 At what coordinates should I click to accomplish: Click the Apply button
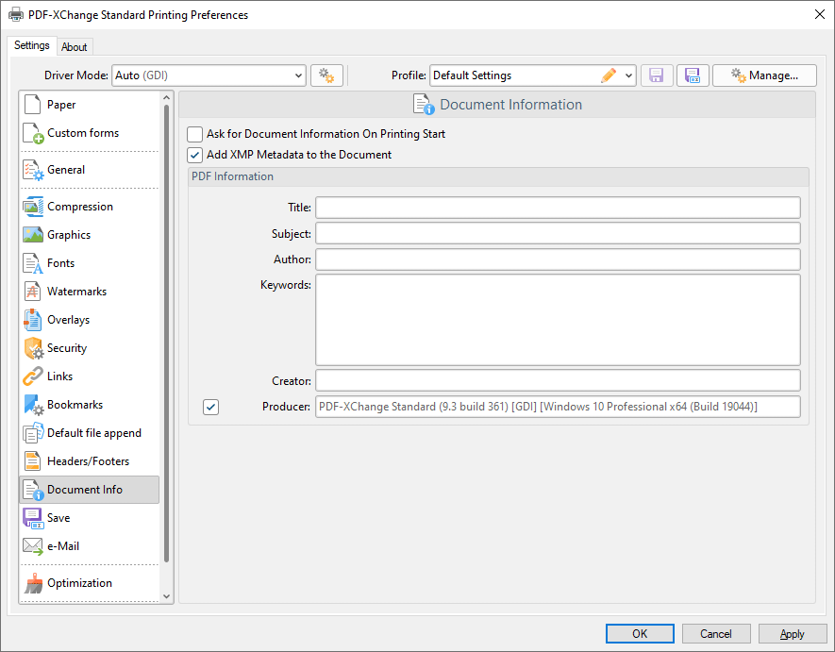pos(792,634)
